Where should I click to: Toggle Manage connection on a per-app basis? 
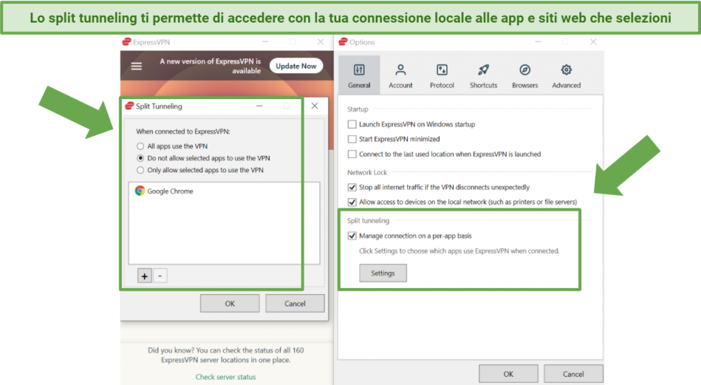[353, 236]
